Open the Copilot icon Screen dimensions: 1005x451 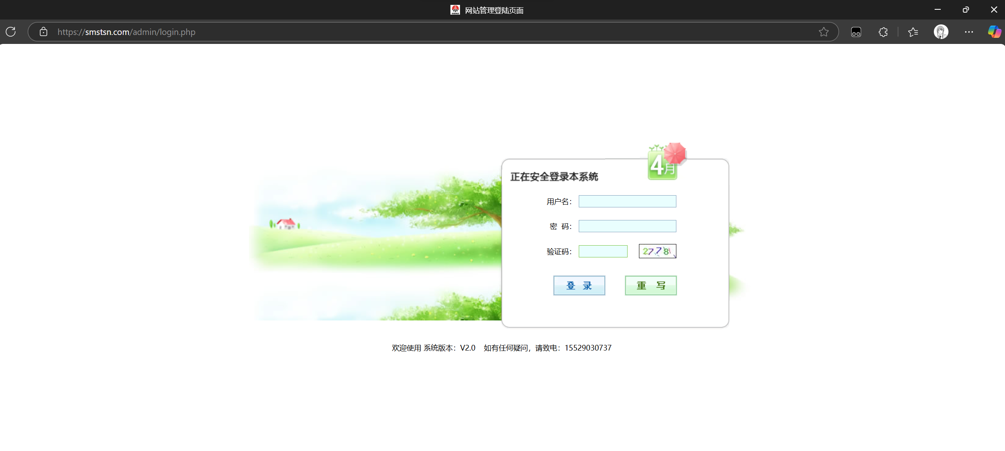[994, 32]
